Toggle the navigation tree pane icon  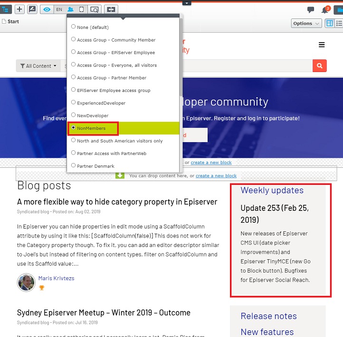pos(6,9)
